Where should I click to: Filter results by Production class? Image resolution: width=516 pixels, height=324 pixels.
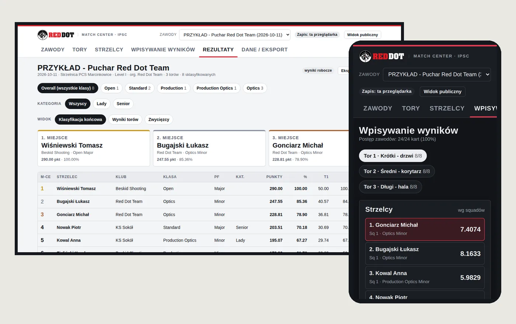click(174, 88)
